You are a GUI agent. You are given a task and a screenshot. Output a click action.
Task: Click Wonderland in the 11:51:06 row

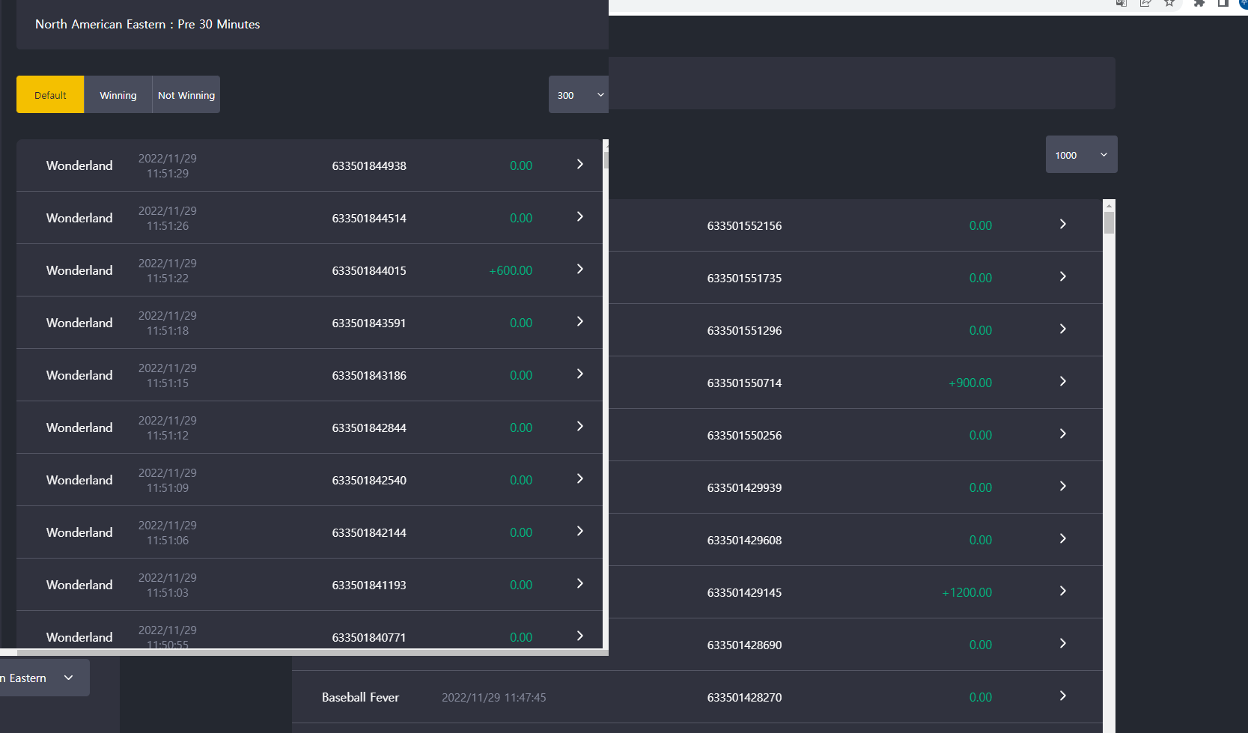pyautogui.click(x=79, y=532)
